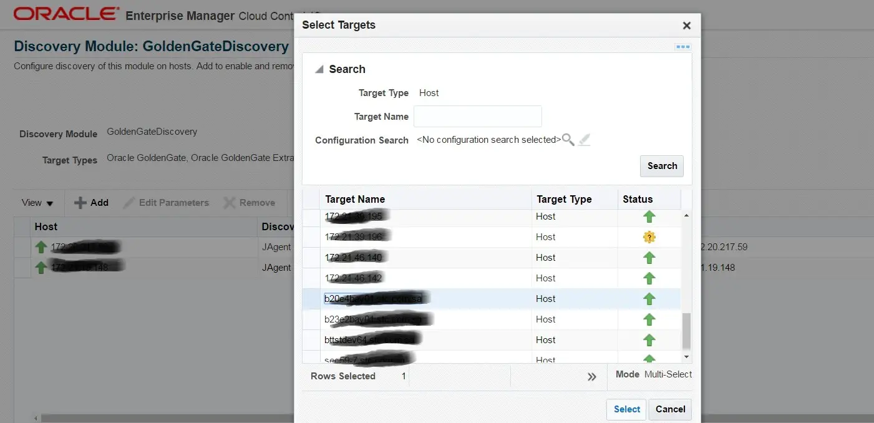This screenshot has width=874, height=423.
Task: Click the target list scrollbar down arrow
Action: pos(686,357)
